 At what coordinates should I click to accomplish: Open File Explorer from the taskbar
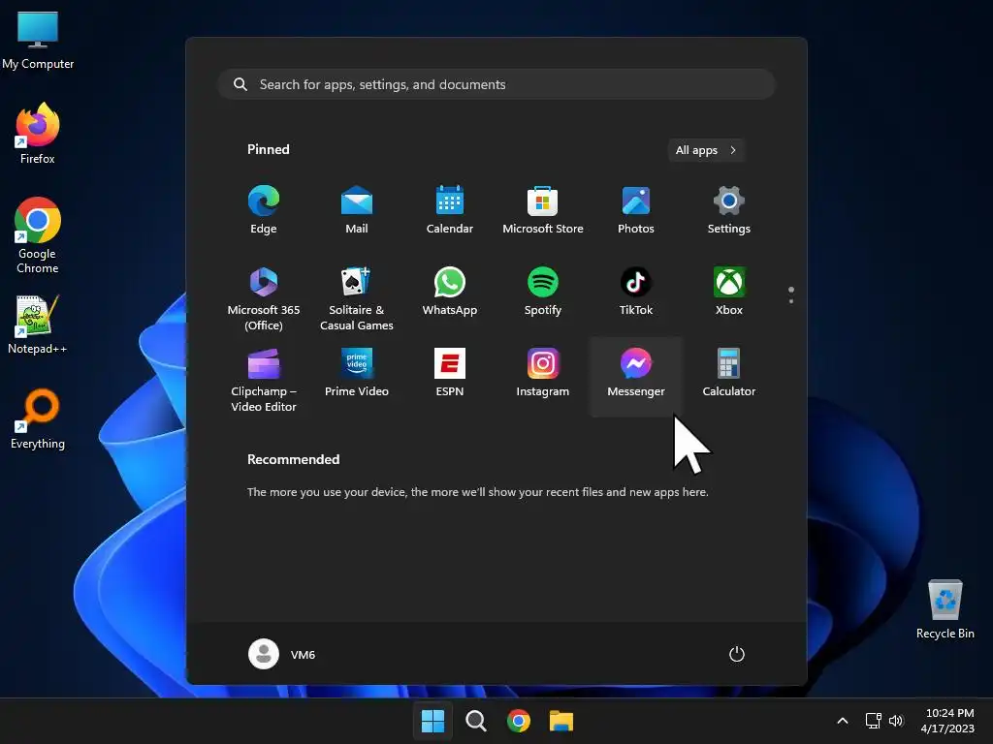[x=561, y=721]
